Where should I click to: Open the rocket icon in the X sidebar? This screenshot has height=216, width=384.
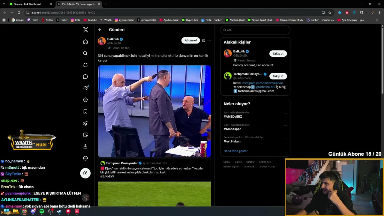point(85,123)
